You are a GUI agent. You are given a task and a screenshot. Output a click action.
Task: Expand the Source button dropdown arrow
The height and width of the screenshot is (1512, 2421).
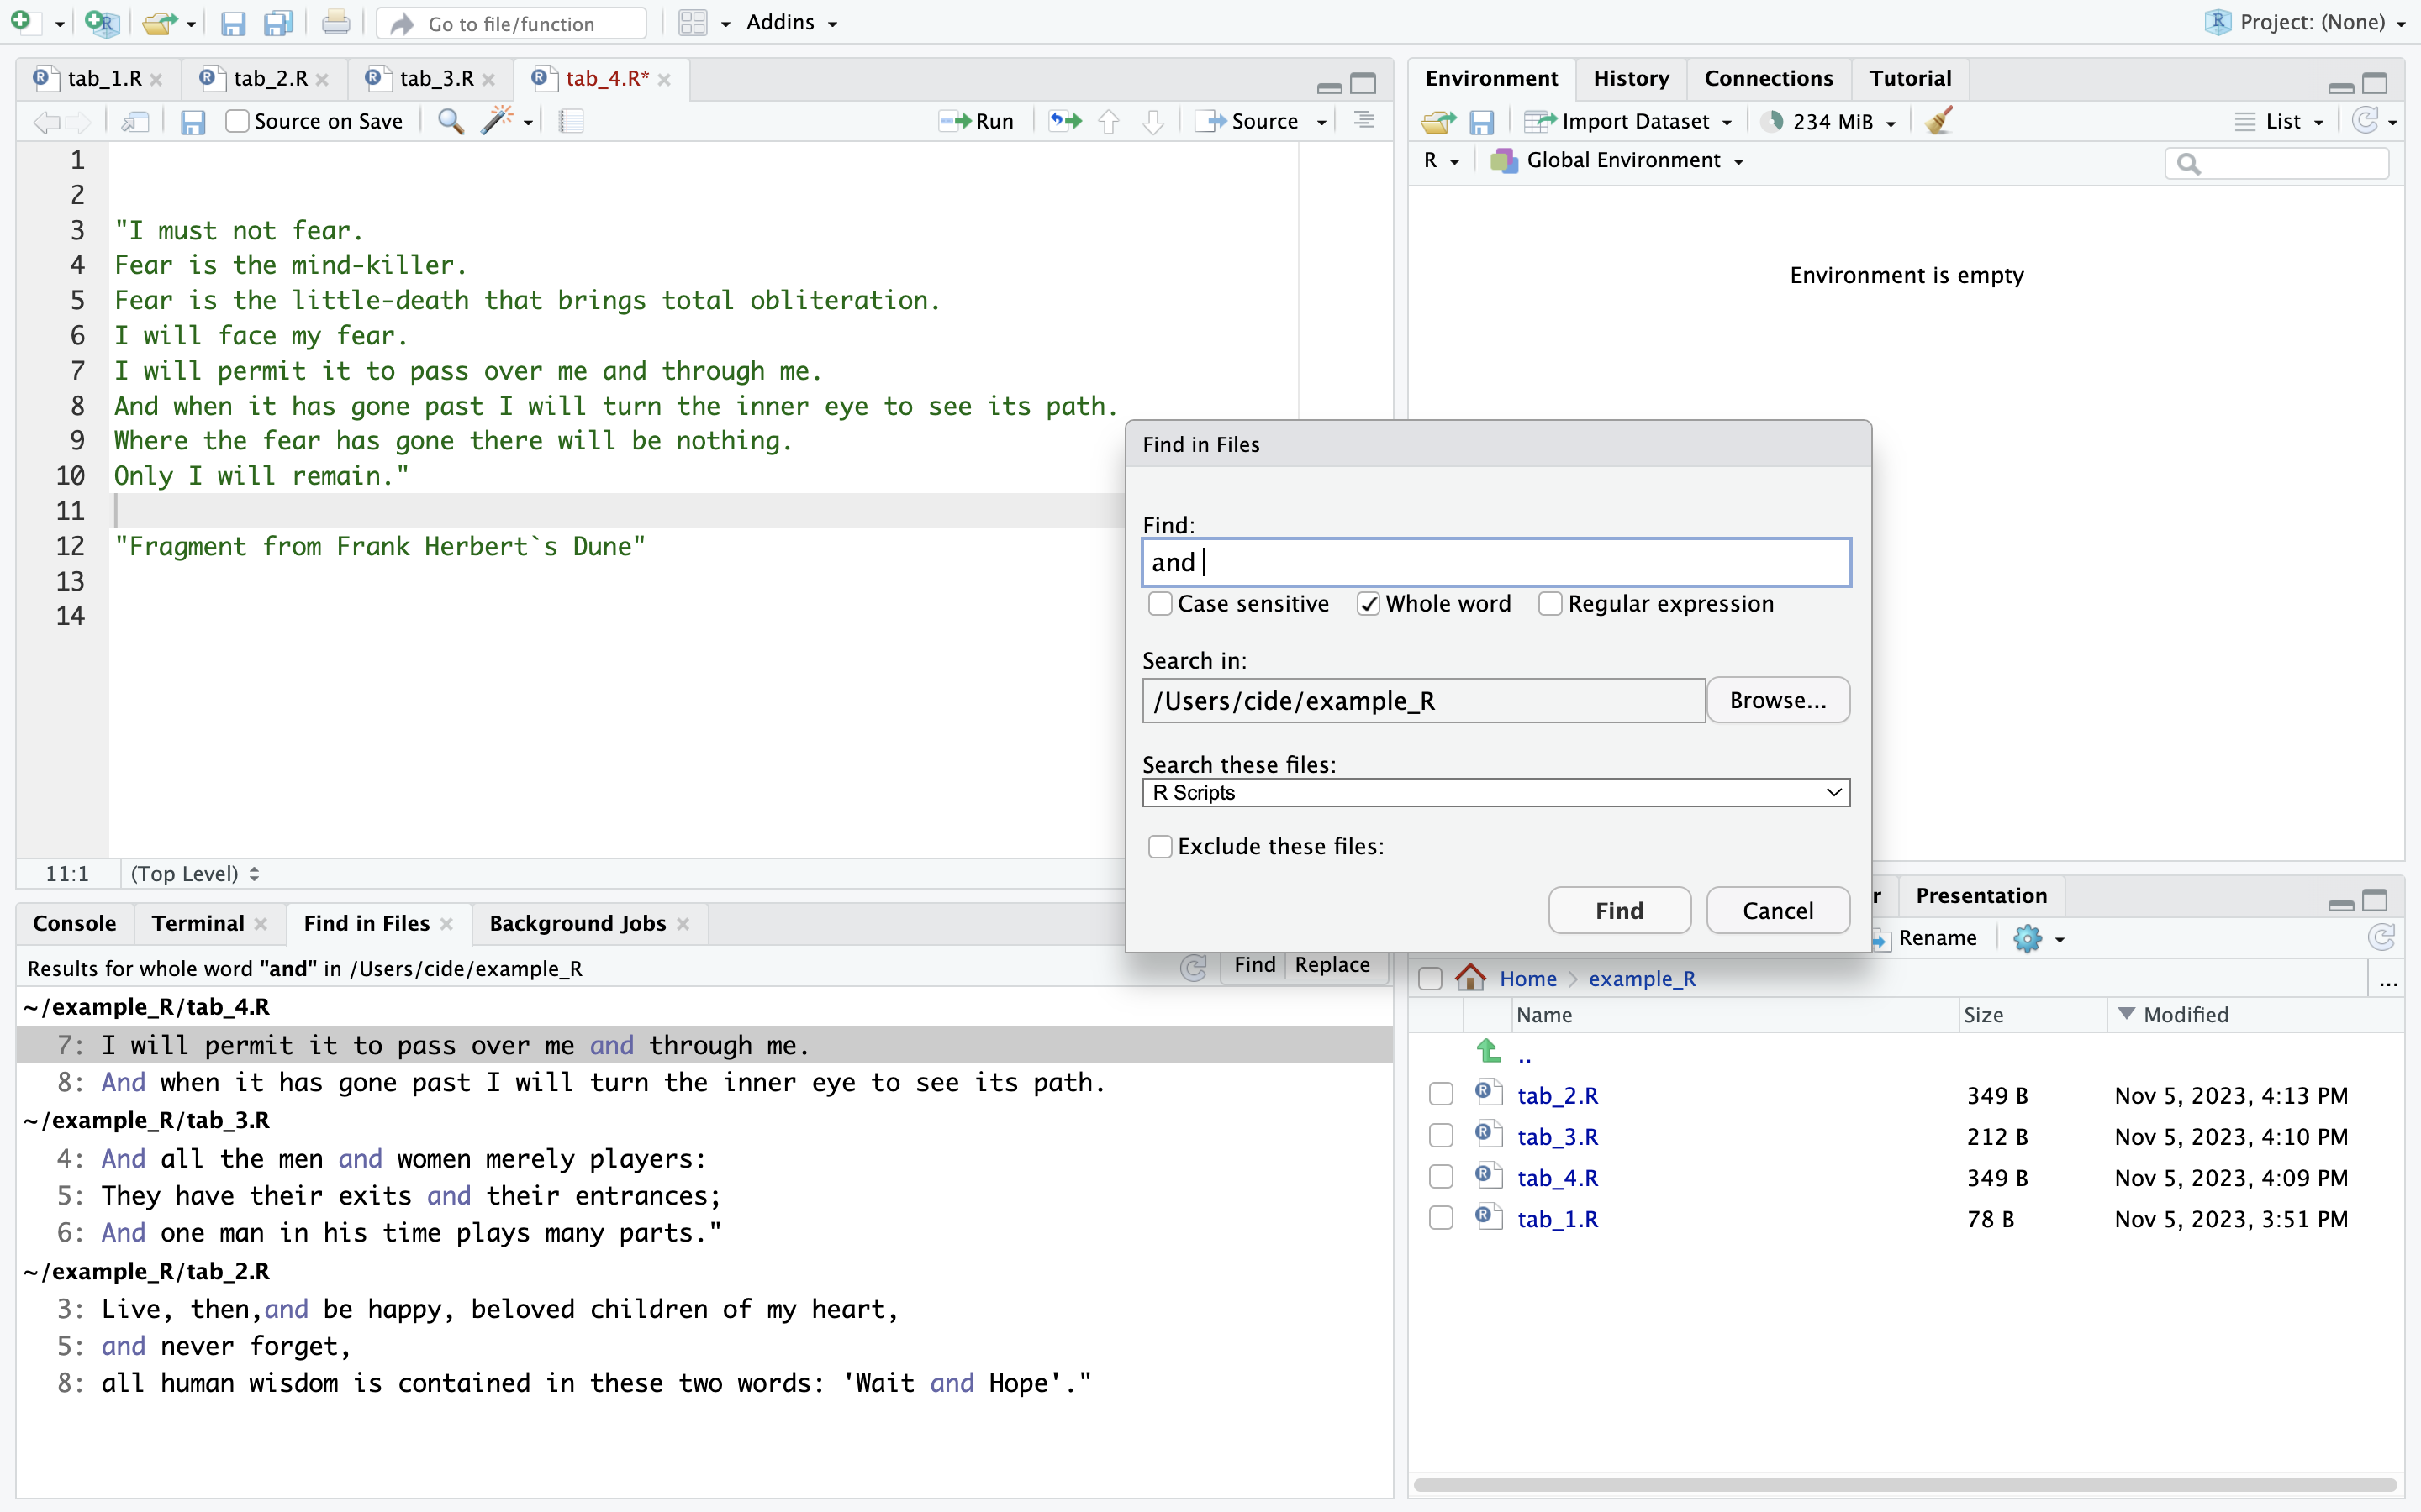point(1321,122)
